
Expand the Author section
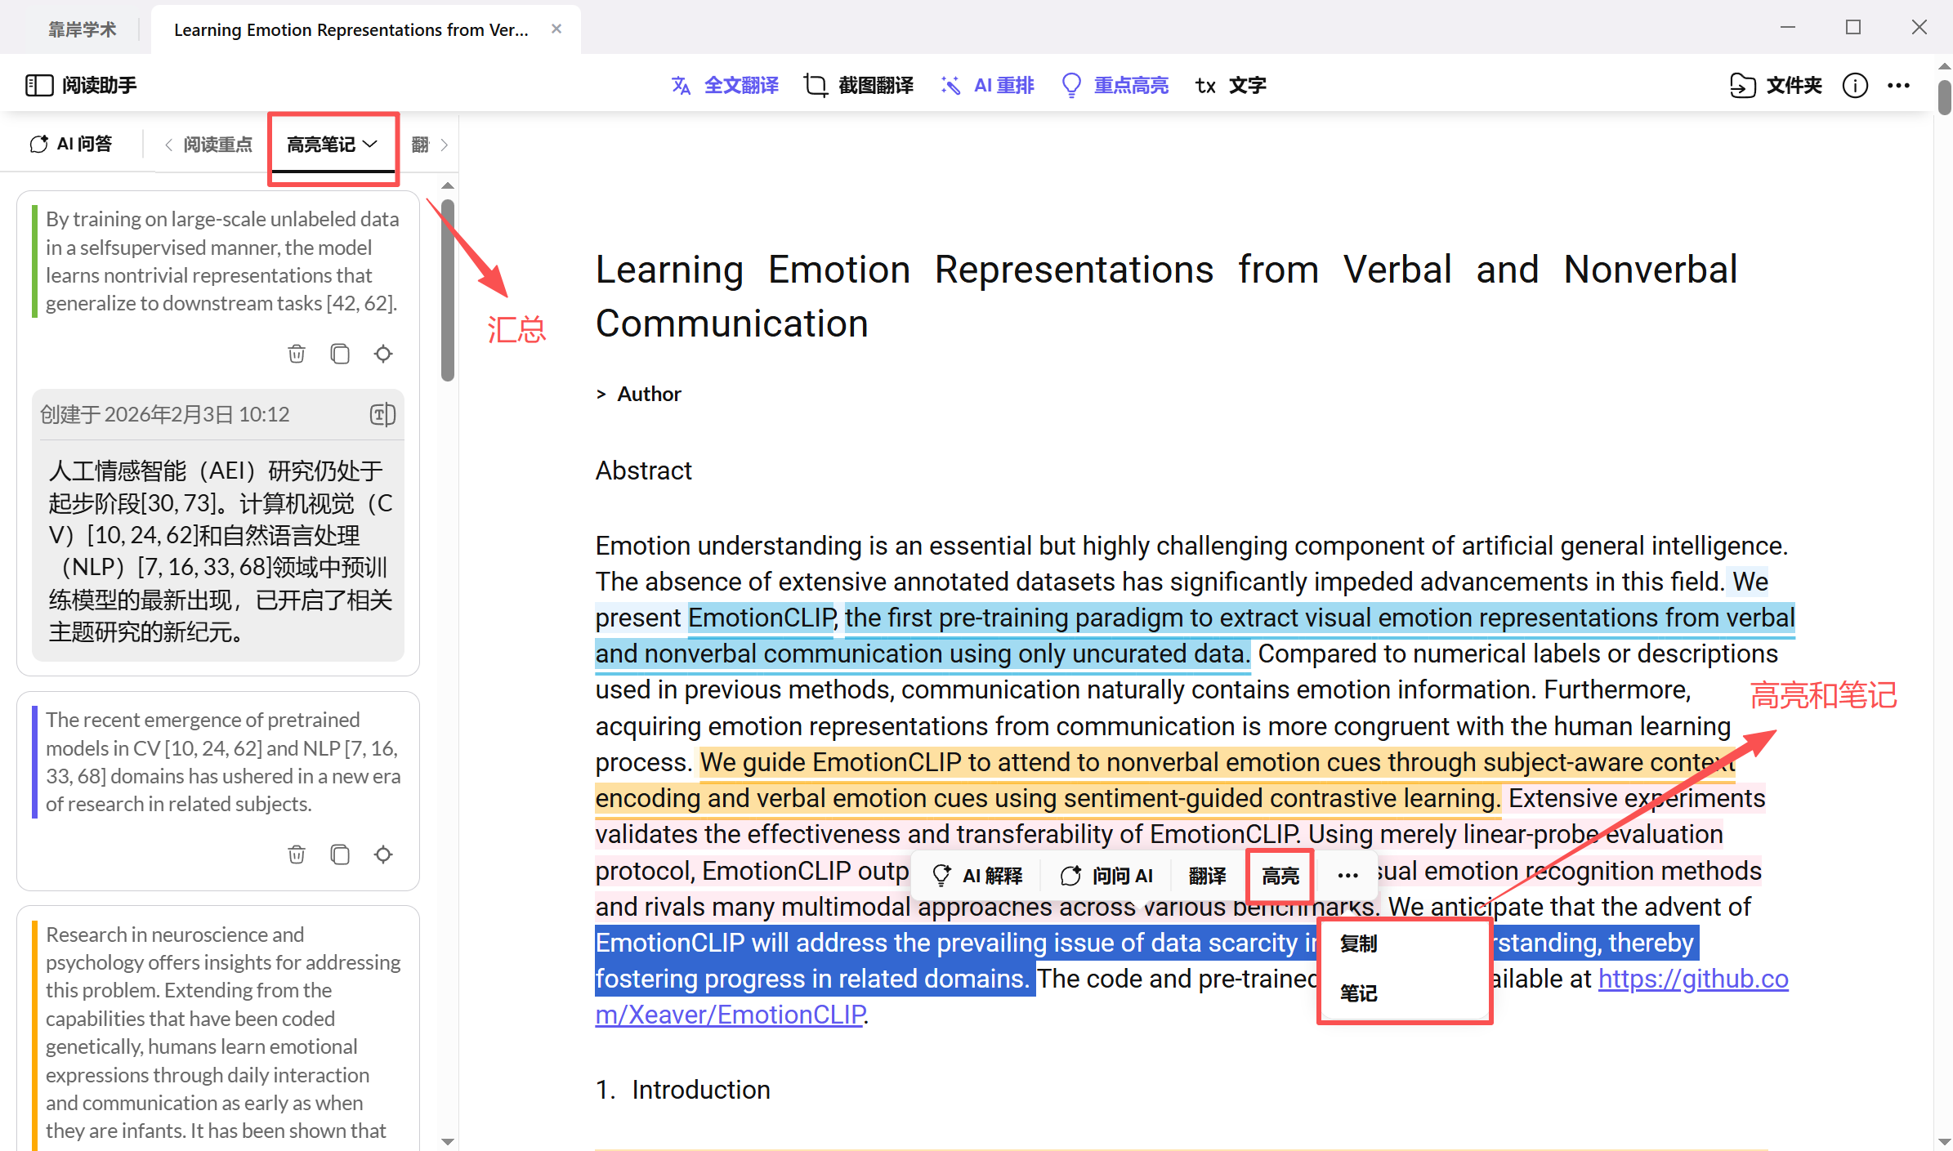[638, 394]
